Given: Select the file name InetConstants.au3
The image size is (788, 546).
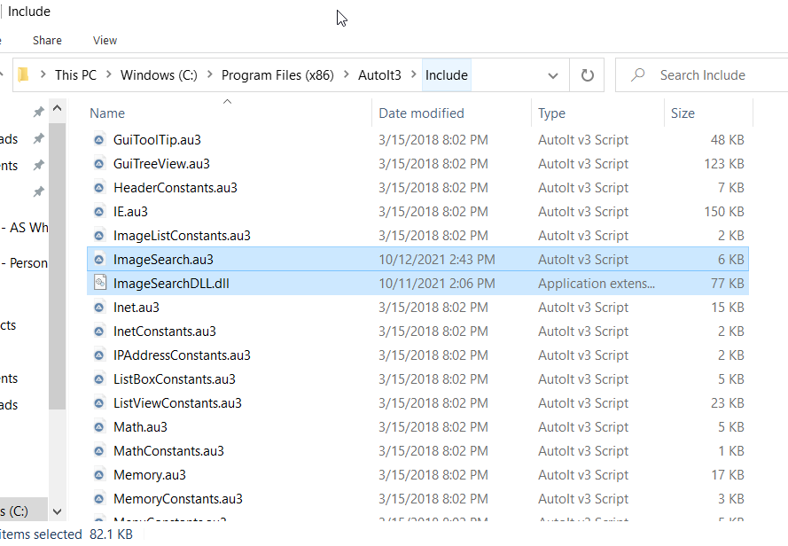Looking at the screenshot, I should [x=165, y=331].
